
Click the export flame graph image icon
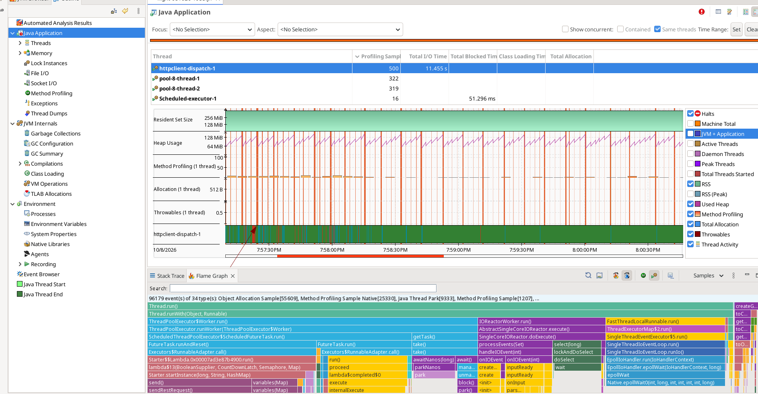[x=599, y=275]
